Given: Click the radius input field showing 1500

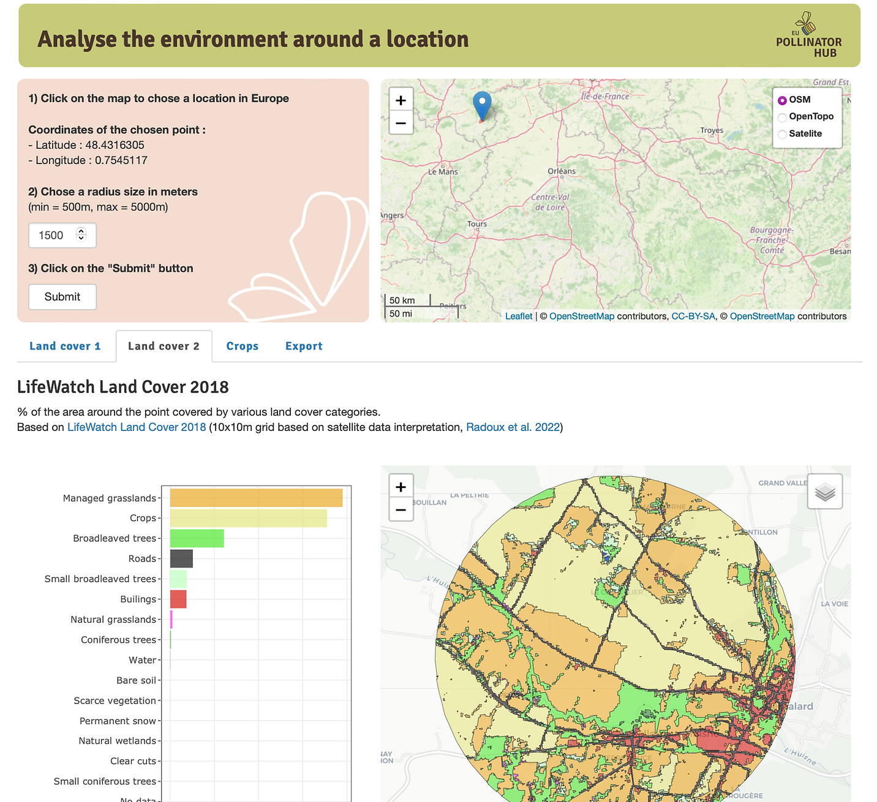Looking at the screenshot, I should pos(62,235).
